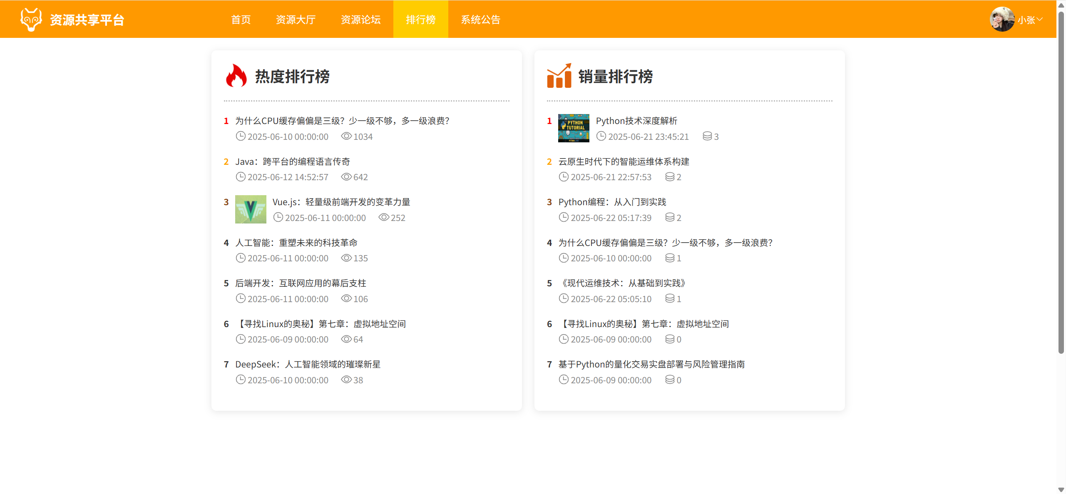Click the eye icon beside 252 views
The image size is (1066, 494).
pos(384,217)
